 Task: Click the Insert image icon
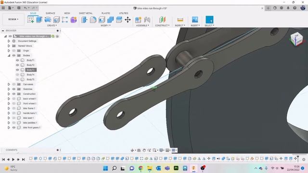click(195, 20)
